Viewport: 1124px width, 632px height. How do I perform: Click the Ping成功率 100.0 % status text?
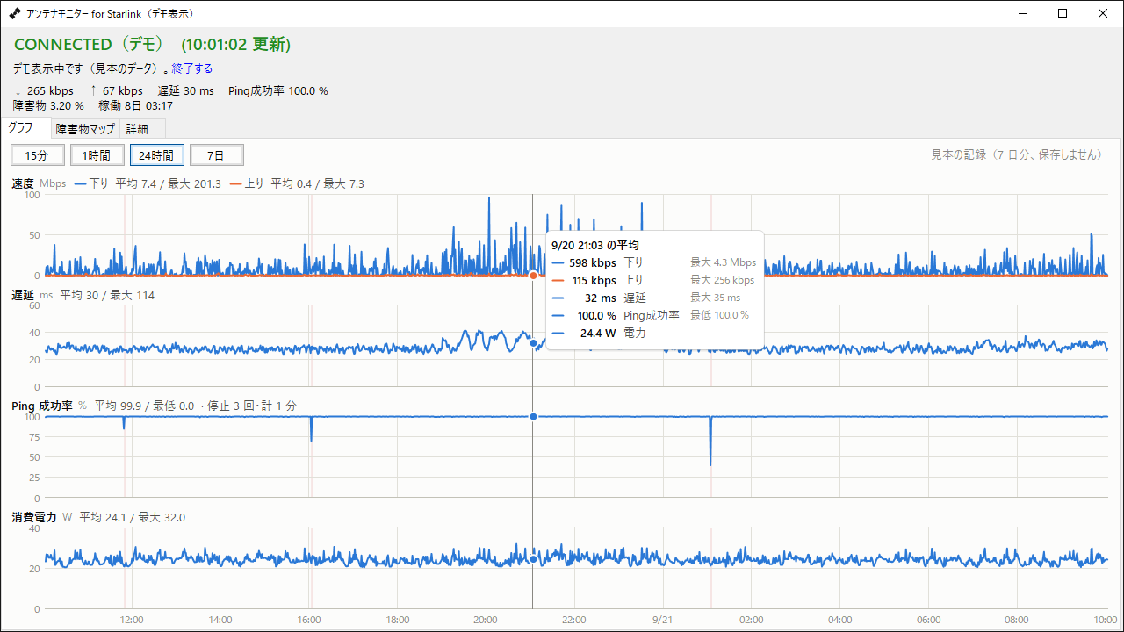[277, 91]
